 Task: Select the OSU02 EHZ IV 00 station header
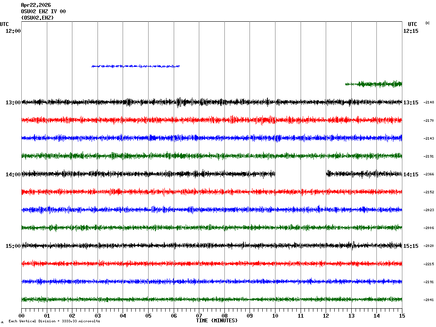43,11
